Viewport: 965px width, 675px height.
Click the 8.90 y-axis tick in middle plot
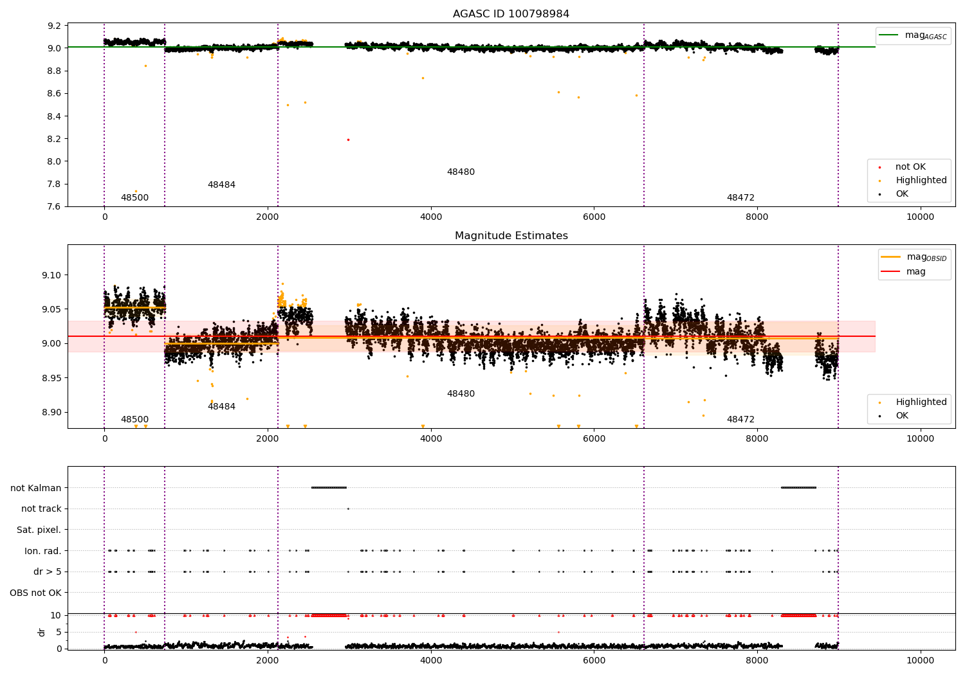click(x=52, y=412)
